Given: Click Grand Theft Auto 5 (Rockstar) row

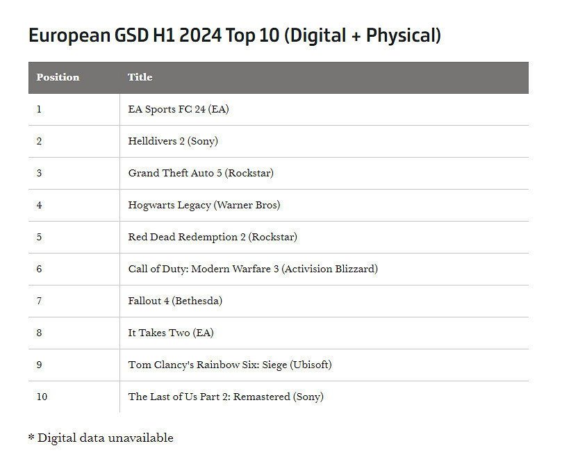Looking at the screenshot, I should [x=201, y=174].
